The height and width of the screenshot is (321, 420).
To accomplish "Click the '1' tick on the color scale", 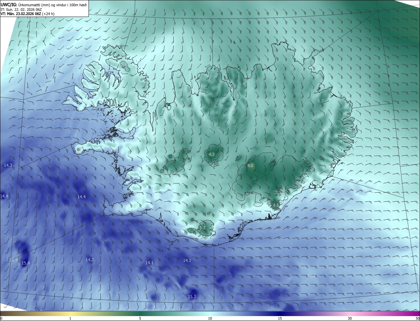I will point(70,318).
